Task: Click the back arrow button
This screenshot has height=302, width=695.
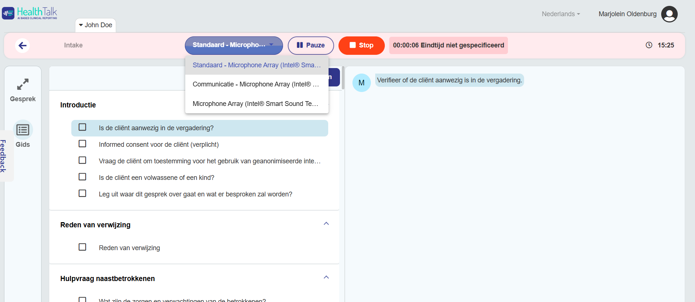Action: coord(22,46)
